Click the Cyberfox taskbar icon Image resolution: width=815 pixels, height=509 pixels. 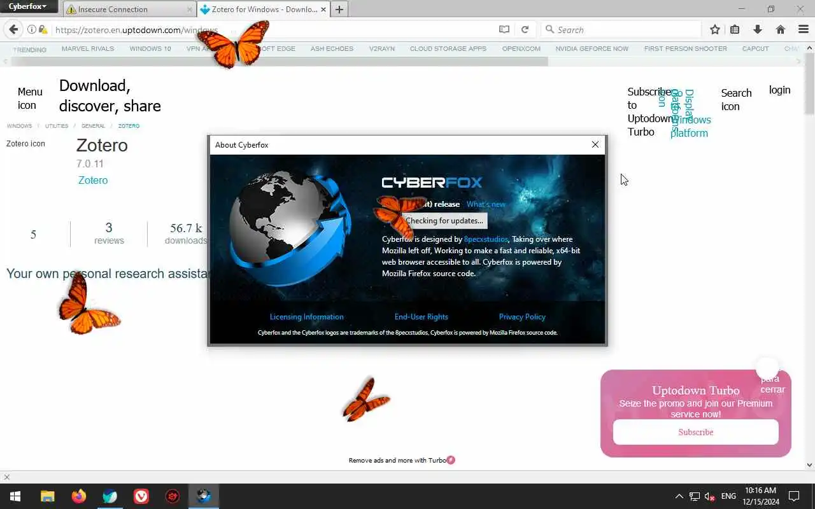click(204, 496)
